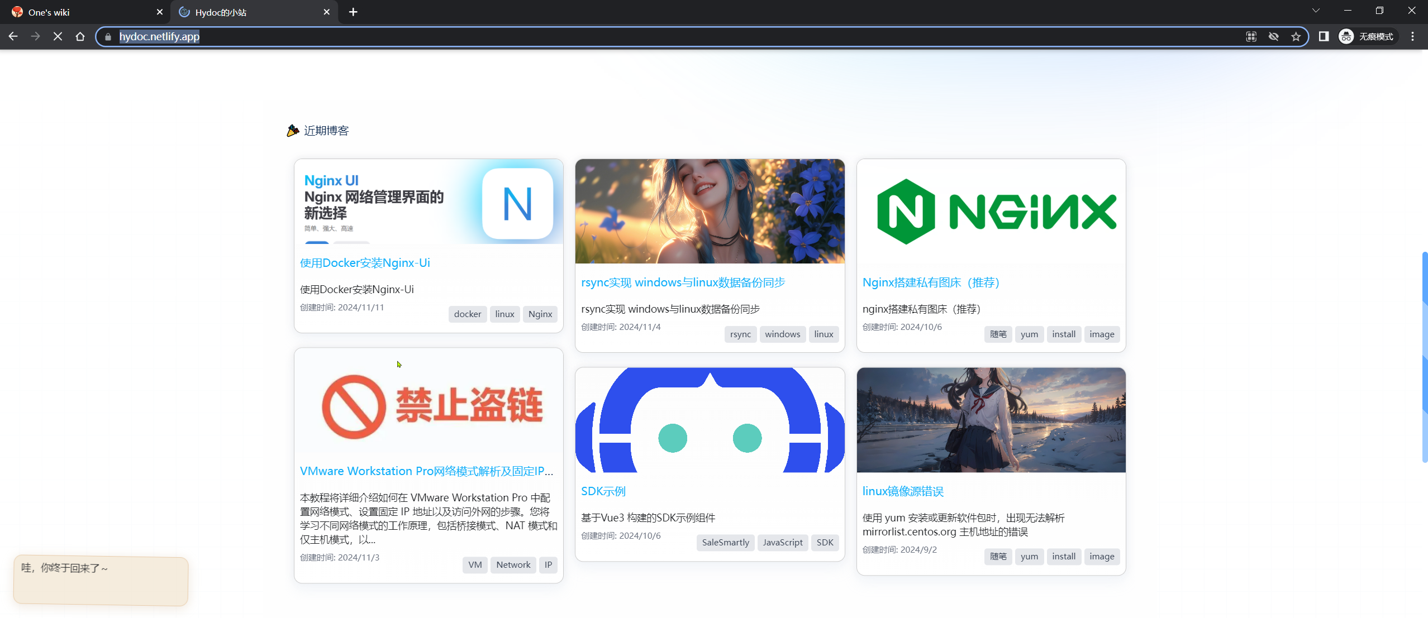Go back to the previous page
Image resolution: width=1428 pixels, height=618 pixels.
click(13, 36)
